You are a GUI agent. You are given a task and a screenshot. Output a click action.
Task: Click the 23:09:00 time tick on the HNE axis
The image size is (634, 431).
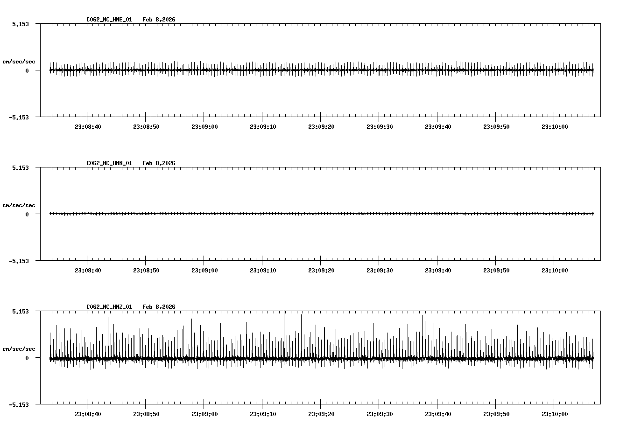point(204,126)
